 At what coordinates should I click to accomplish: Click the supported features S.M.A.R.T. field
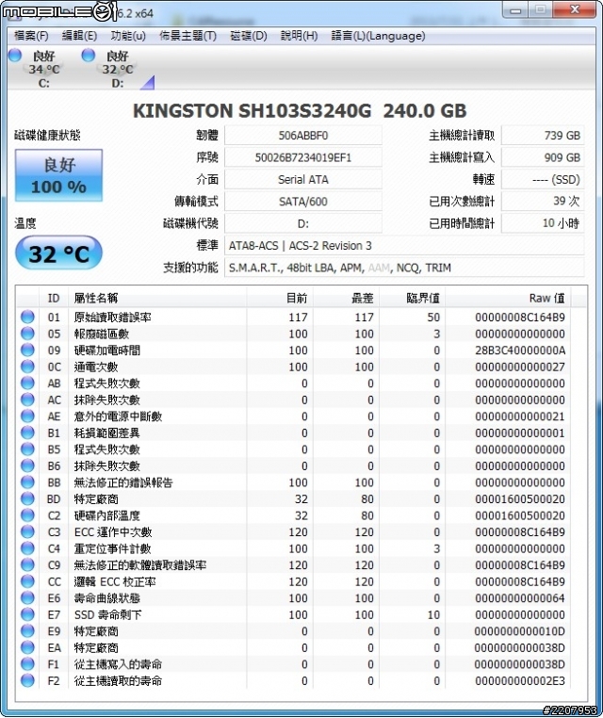(x=404, y=268)
